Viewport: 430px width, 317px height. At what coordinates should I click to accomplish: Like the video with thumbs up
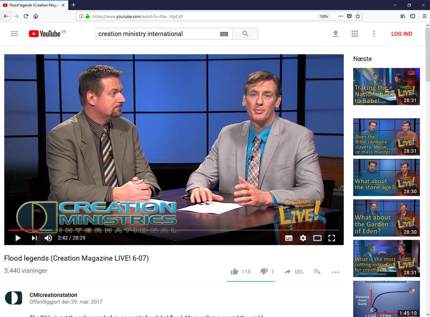(x=235, y=271)
